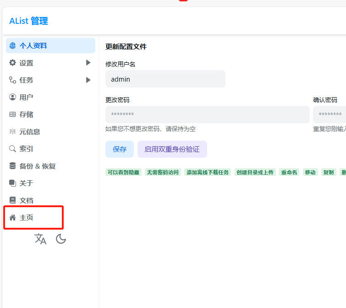Toggle dark mode with the moon icon
Screen dimensions: 346x308
(61, 239)
